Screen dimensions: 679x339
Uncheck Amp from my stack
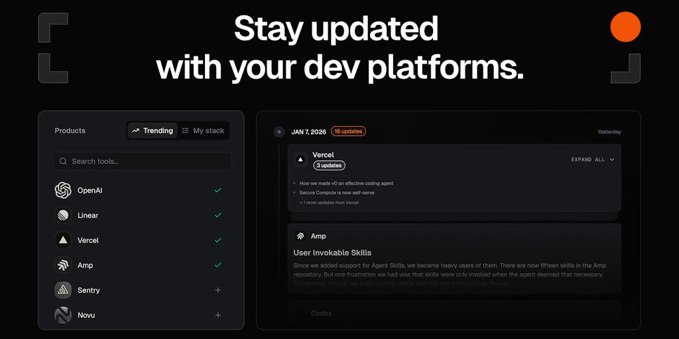pos(217,265)
